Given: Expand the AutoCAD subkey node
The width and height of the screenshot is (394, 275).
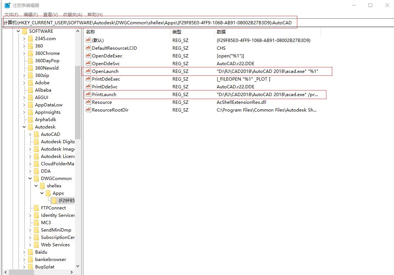Looking at the screenshot, I should tap(30, 134).
